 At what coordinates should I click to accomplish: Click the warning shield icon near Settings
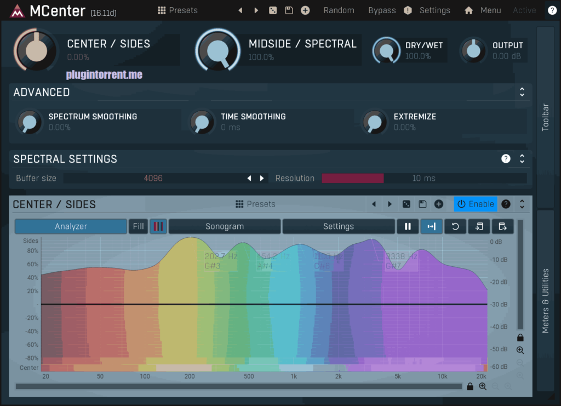408,10
